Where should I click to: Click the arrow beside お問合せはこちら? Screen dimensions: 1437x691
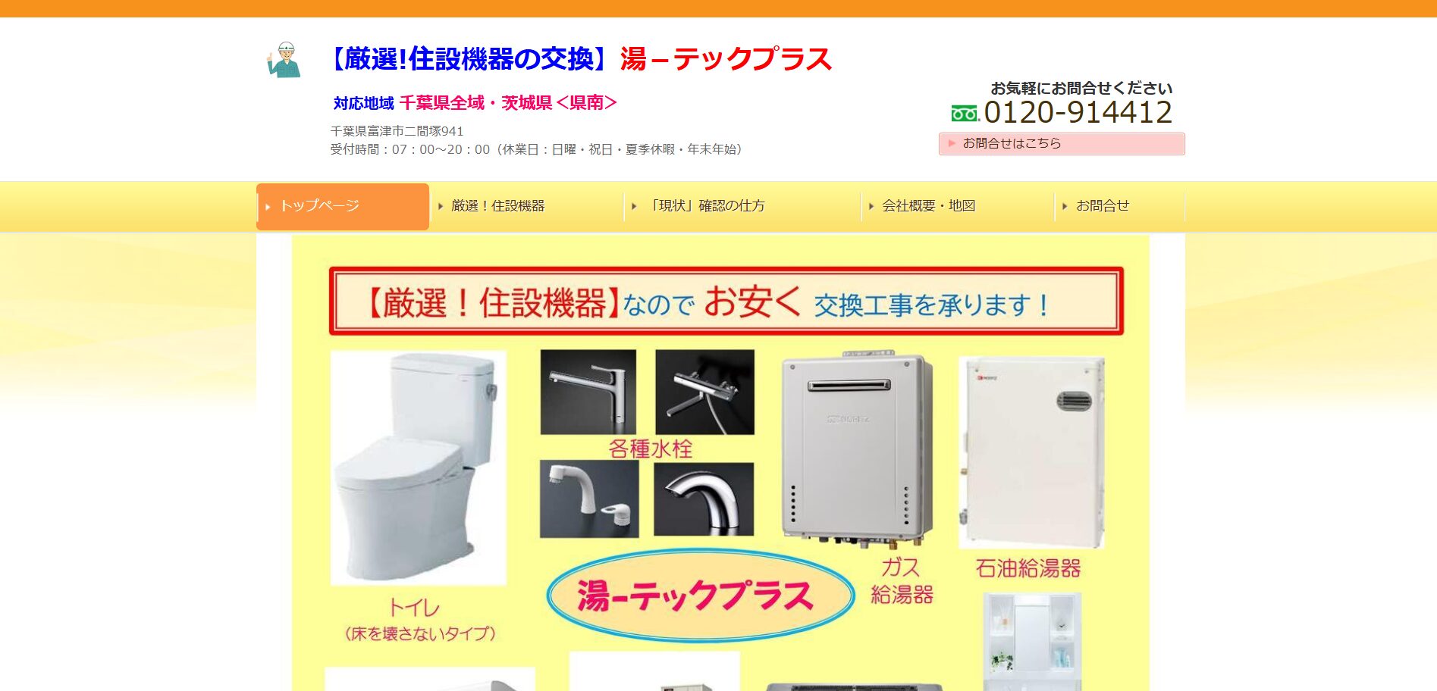[952, 143]
